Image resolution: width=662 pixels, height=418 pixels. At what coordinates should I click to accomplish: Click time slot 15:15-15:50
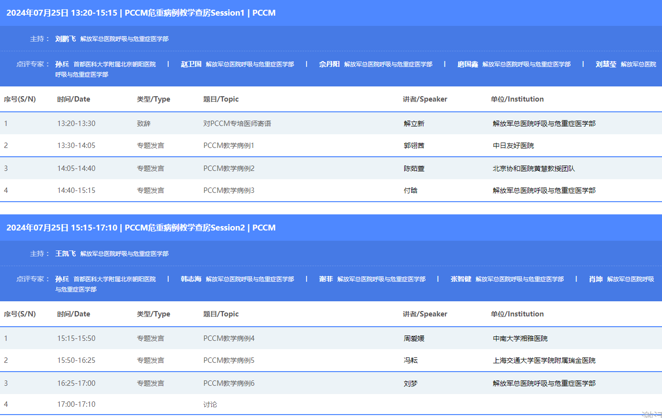pos(76,338)
